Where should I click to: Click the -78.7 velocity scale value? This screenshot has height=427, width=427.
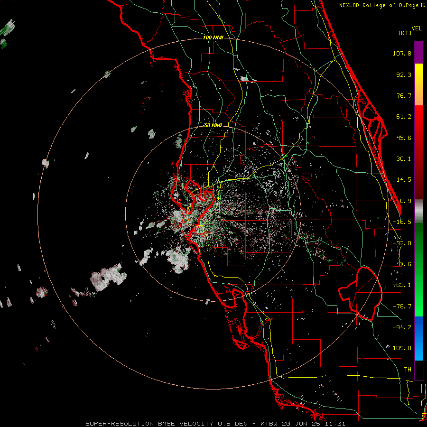pos(402,306)
